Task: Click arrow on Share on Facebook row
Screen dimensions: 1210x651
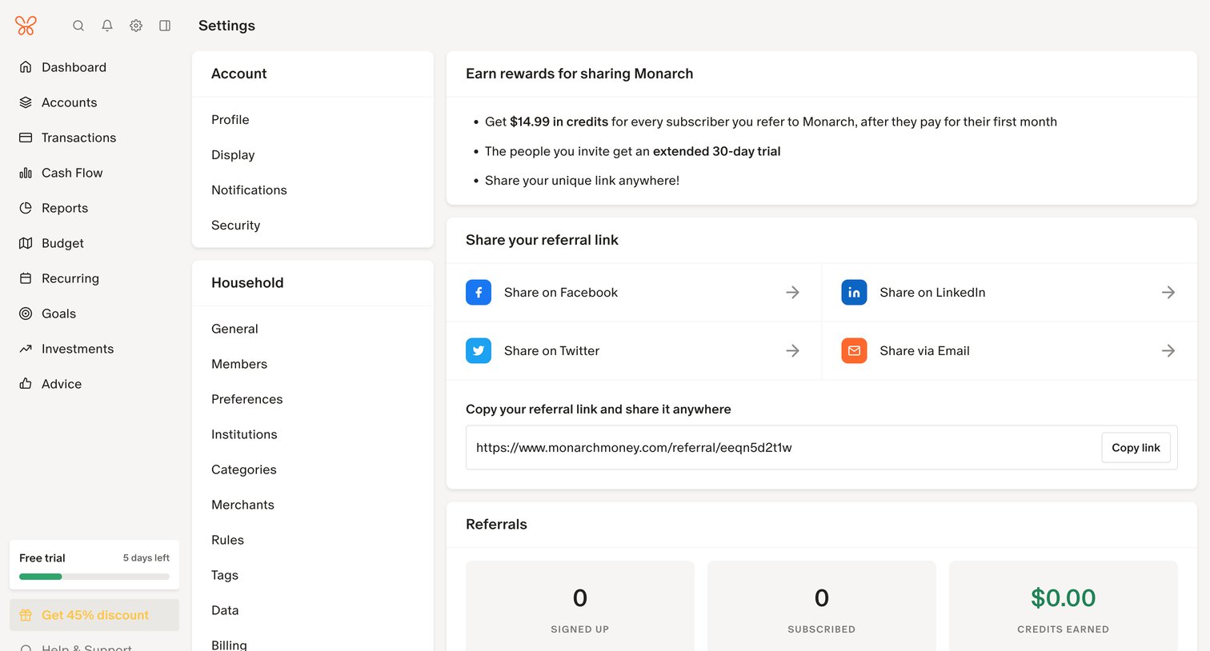Action: click(792, 293)
